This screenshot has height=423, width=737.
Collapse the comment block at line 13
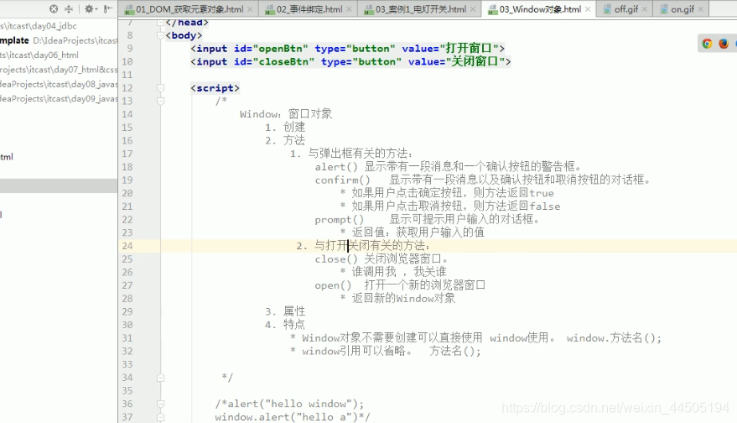pyautogui.click(x=160, y=102)
